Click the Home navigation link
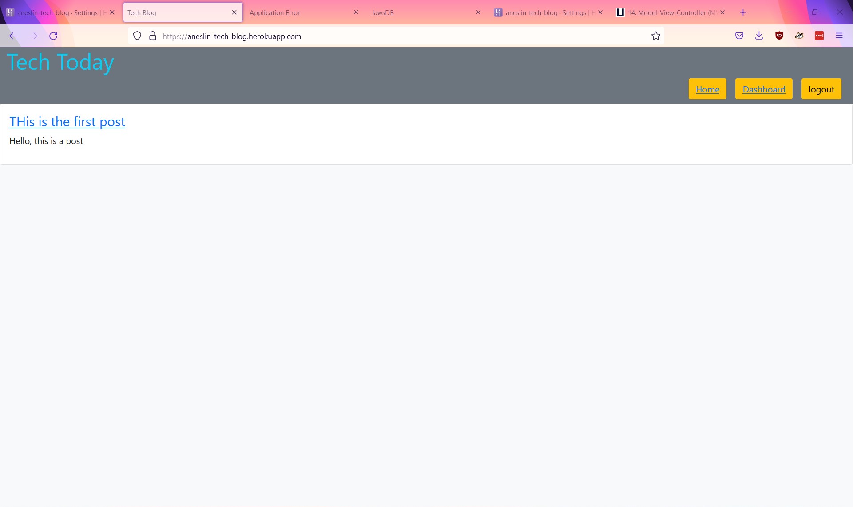This screenshot has height=507, width=853. (707, 89)
